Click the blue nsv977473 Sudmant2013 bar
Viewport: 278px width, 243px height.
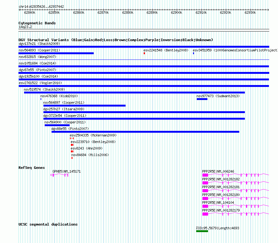pos(202,99)
